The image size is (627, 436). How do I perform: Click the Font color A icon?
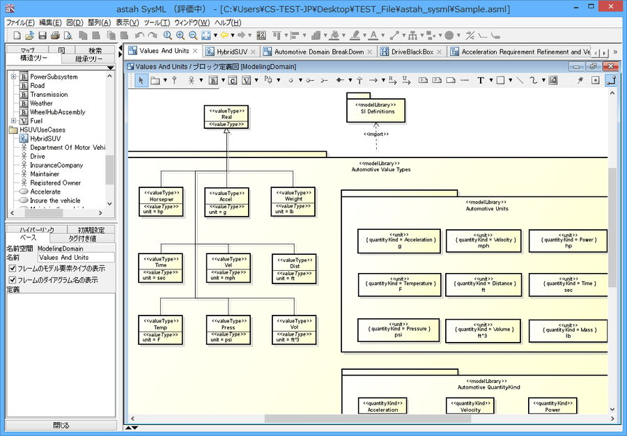pyautogui.click(x=373, y=36)
